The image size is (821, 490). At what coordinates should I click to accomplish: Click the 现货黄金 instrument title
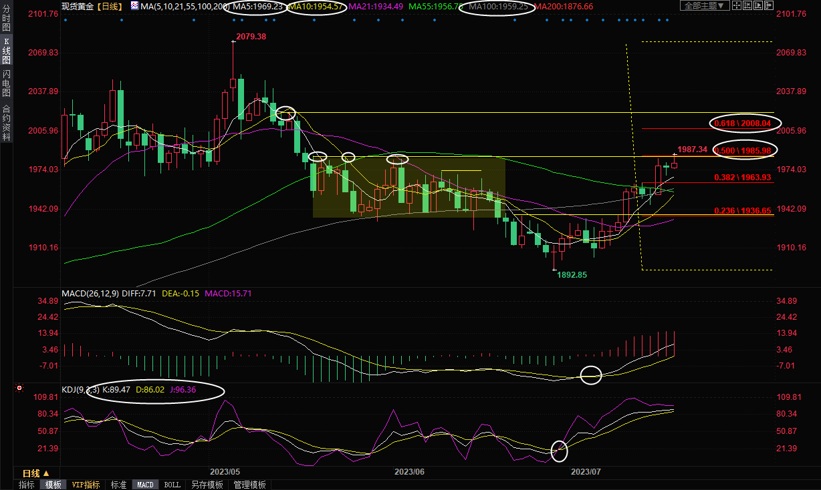(x=78, y=6)
